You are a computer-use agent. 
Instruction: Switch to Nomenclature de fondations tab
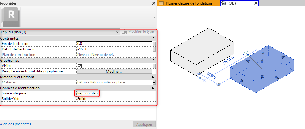coord(188,3)
